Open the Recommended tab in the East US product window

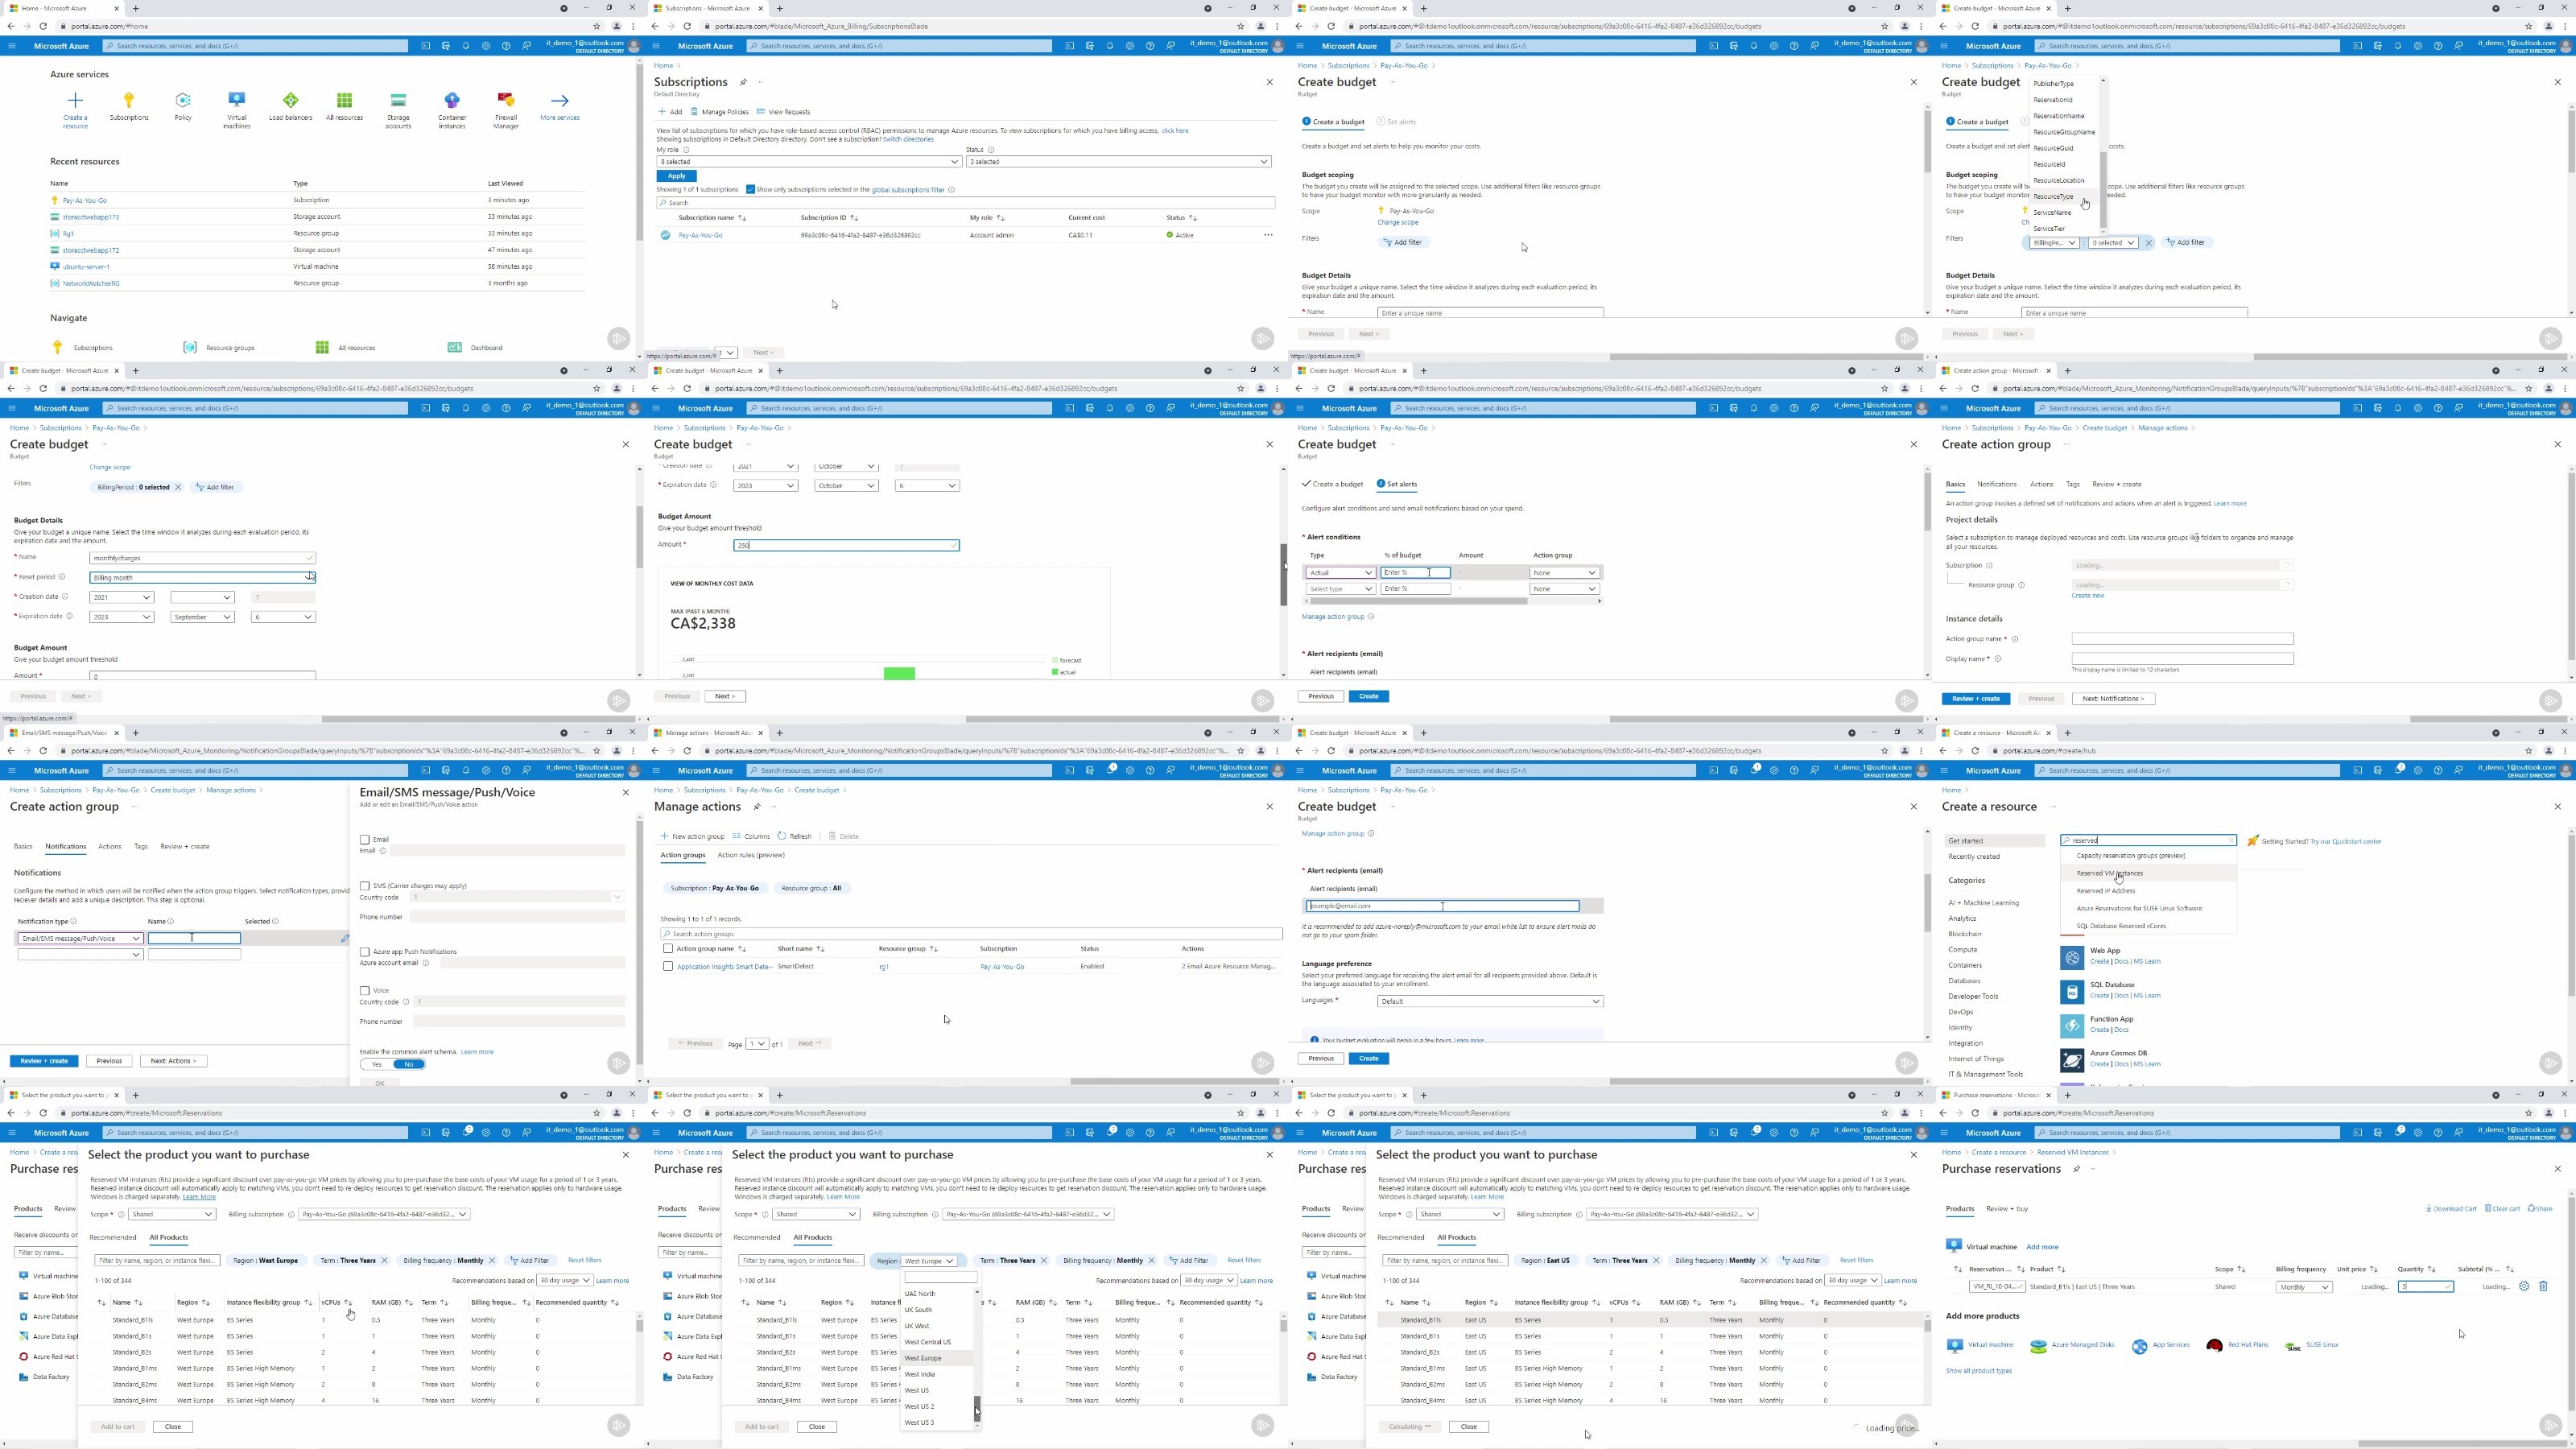pos(1401,1238)
